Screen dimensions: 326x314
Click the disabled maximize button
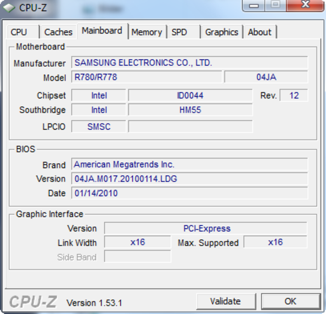[x=276, y=5]
